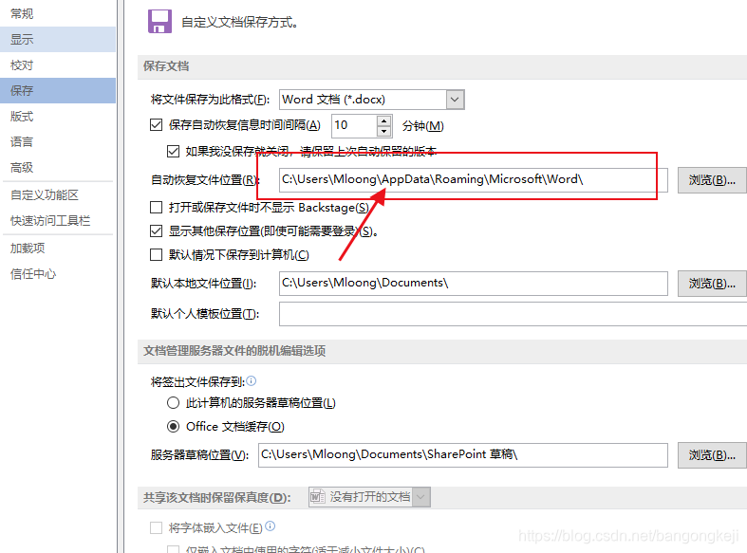Enable 打开或保存文件时不显示 Backstage checkbox
Screen dimensions: 747x553
[156, 207]
